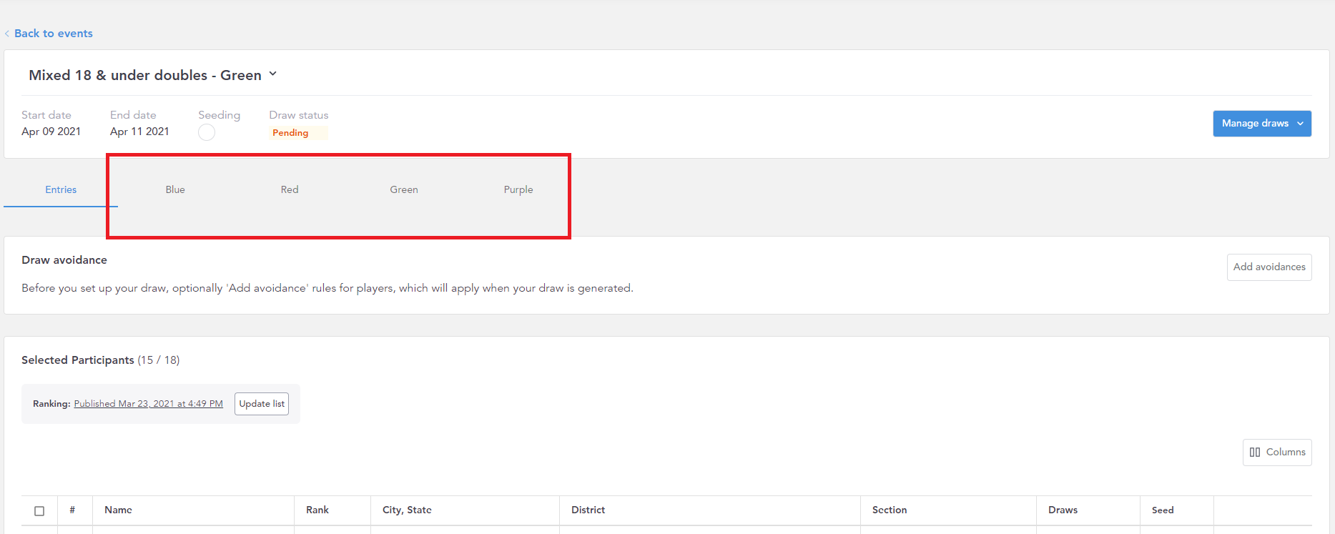Click the Selected Participants heading
This screenshot has height=534, width=1335.
tap(78, 360)
